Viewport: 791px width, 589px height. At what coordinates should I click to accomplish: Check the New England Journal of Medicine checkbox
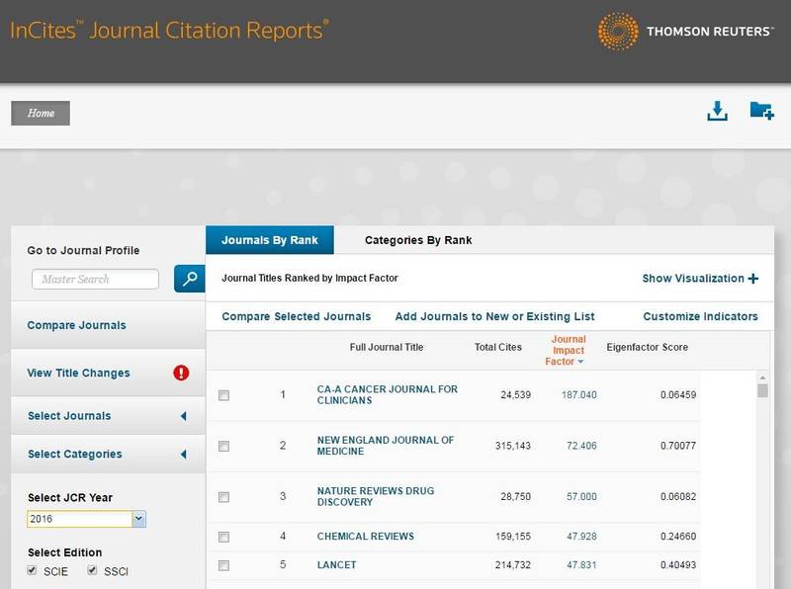[224, 447]
